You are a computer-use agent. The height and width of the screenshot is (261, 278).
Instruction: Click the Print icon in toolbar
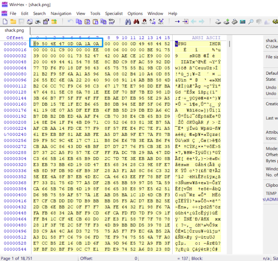pyautogui.click(x=38, y=22)
